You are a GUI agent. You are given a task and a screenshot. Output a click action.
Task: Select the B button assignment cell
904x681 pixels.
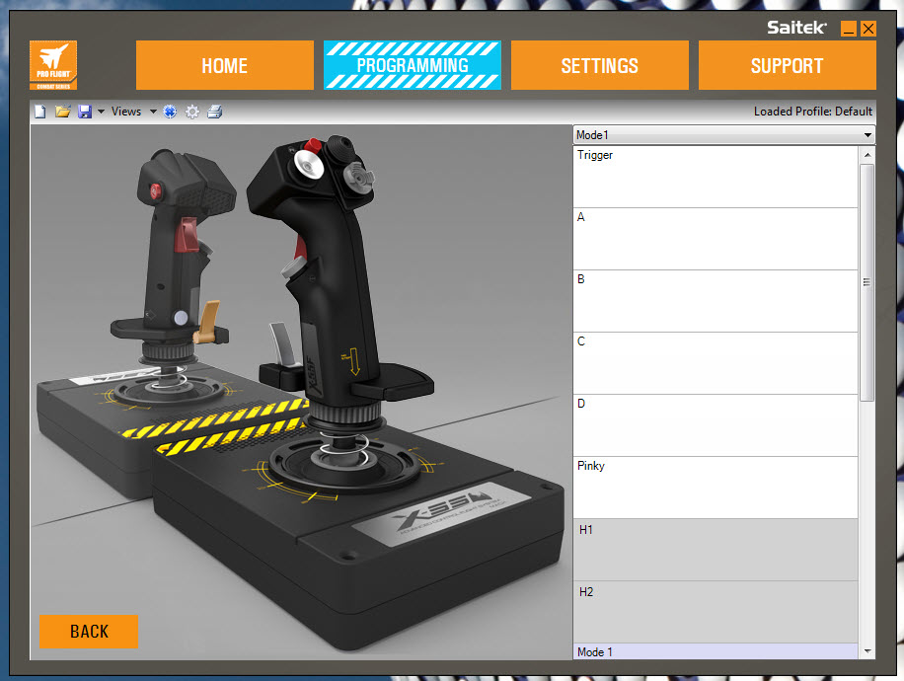pyautogui.click(x=716, y=302)
